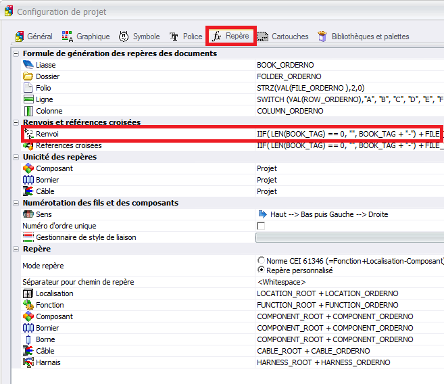Edit the Liasse formula BOOK_ORDERNO
444x384 pixels.
click(x=285, y=65)
